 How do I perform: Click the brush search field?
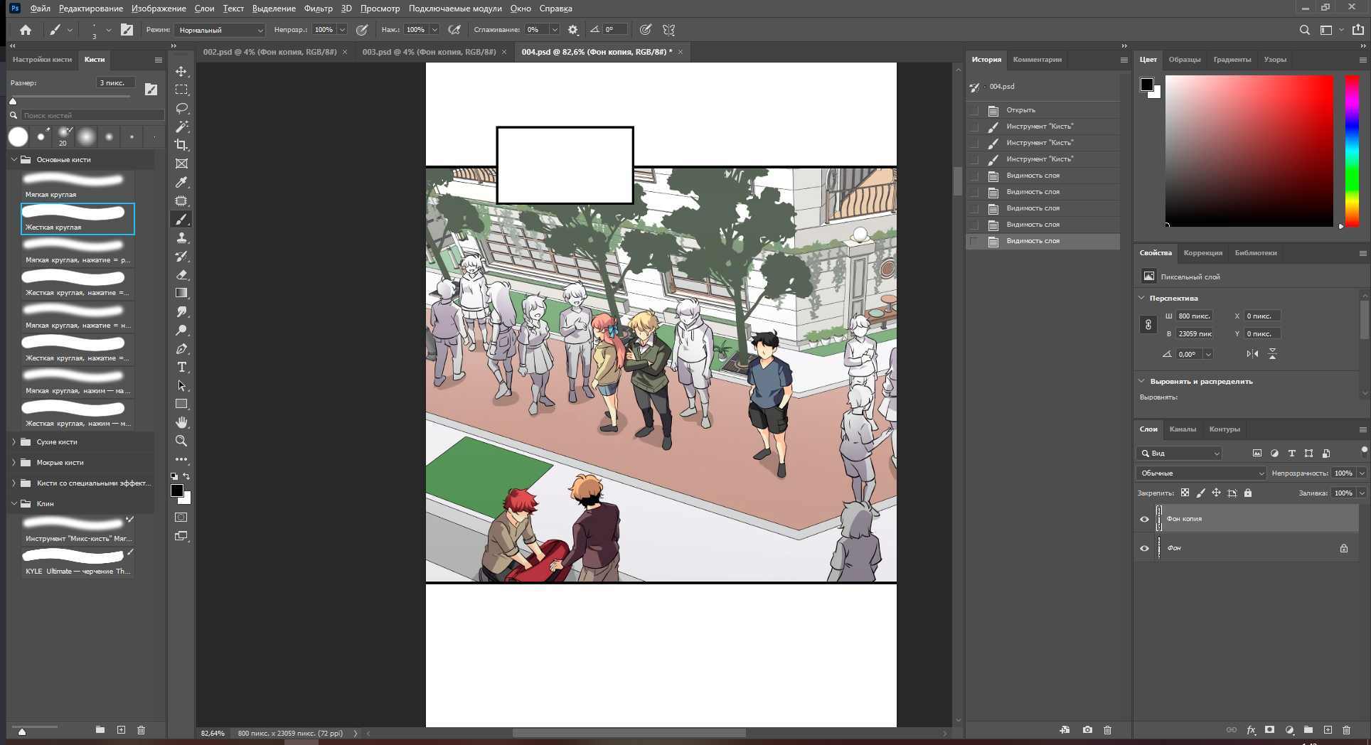[x=92, y=115]
